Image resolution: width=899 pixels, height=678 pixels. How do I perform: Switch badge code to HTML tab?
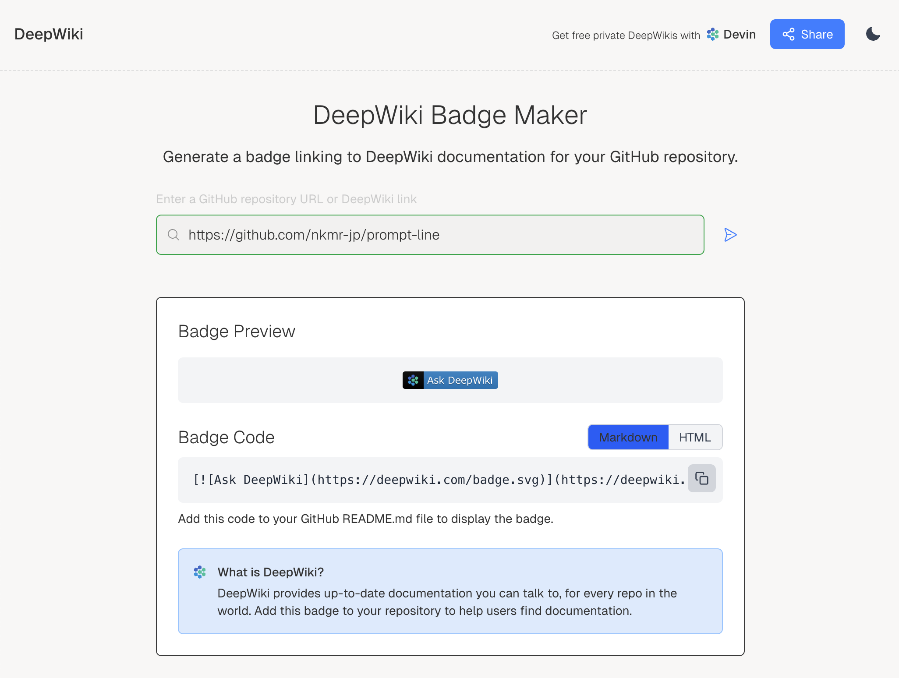[x=695, y=437]
